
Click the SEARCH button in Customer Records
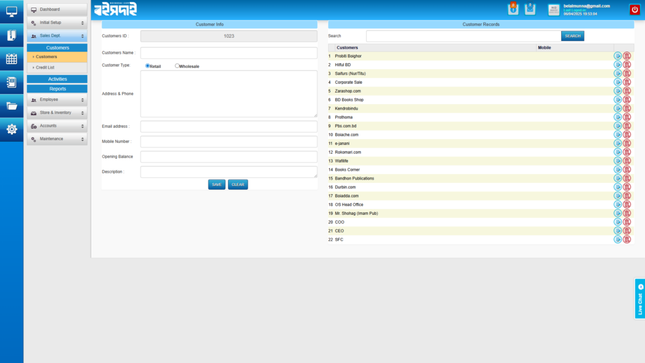[x=572, y=35]
